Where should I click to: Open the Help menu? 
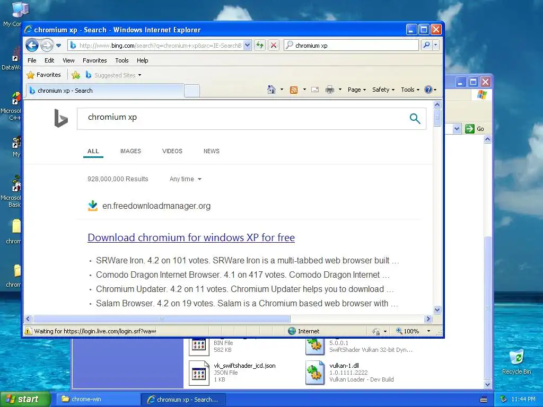[142, 60]
